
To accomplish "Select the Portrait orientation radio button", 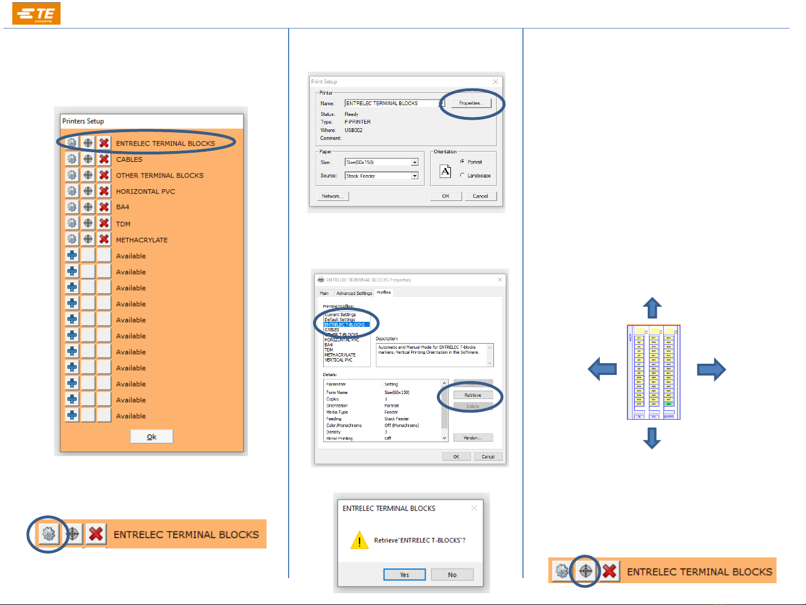I will (462, 162).
